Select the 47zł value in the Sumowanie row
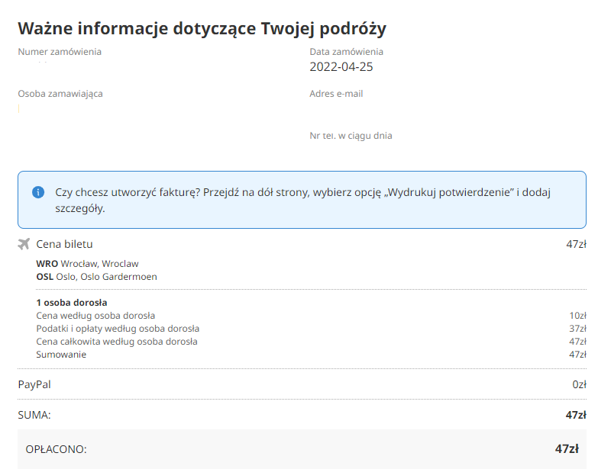598x469 pixels. [x=578, y=355]
